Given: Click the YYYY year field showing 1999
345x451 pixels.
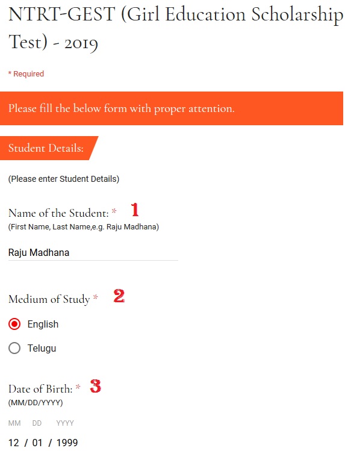Looking at the screenshot, I should (x=67, y=443).
